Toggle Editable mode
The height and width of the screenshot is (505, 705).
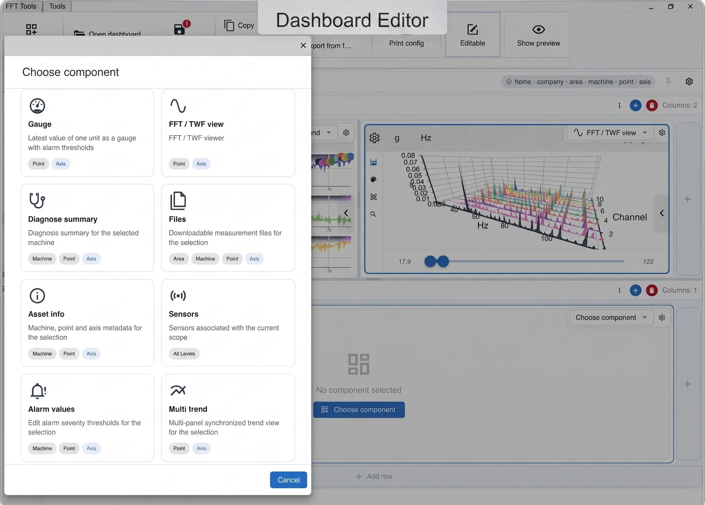click(x=473, y=35)
